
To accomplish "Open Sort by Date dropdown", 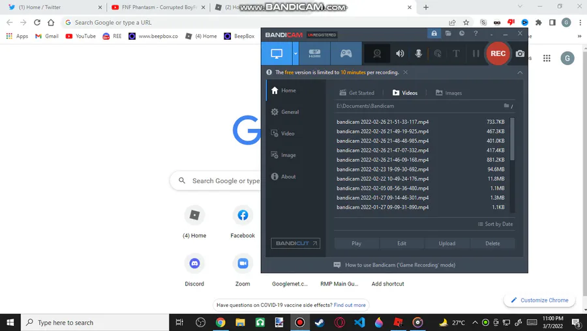I will (x=495, y=224).
